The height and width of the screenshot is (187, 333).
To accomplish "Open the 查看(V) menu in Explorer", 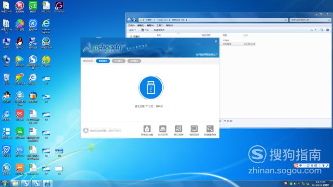I will click(150, 25).
